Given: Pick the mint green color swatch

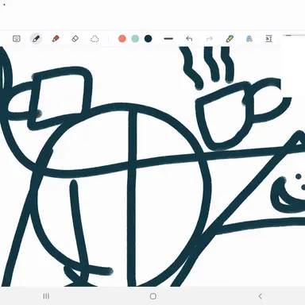Looking at the screenshot, I should click(135, 39).
